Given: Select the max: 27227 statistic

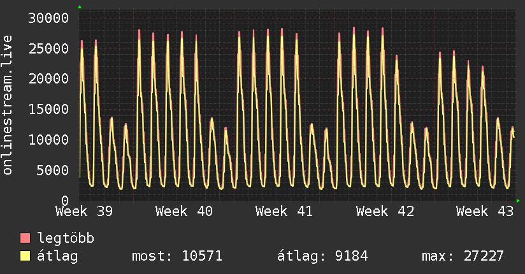Looking at the screenshot, I should (x=463, y=256).
